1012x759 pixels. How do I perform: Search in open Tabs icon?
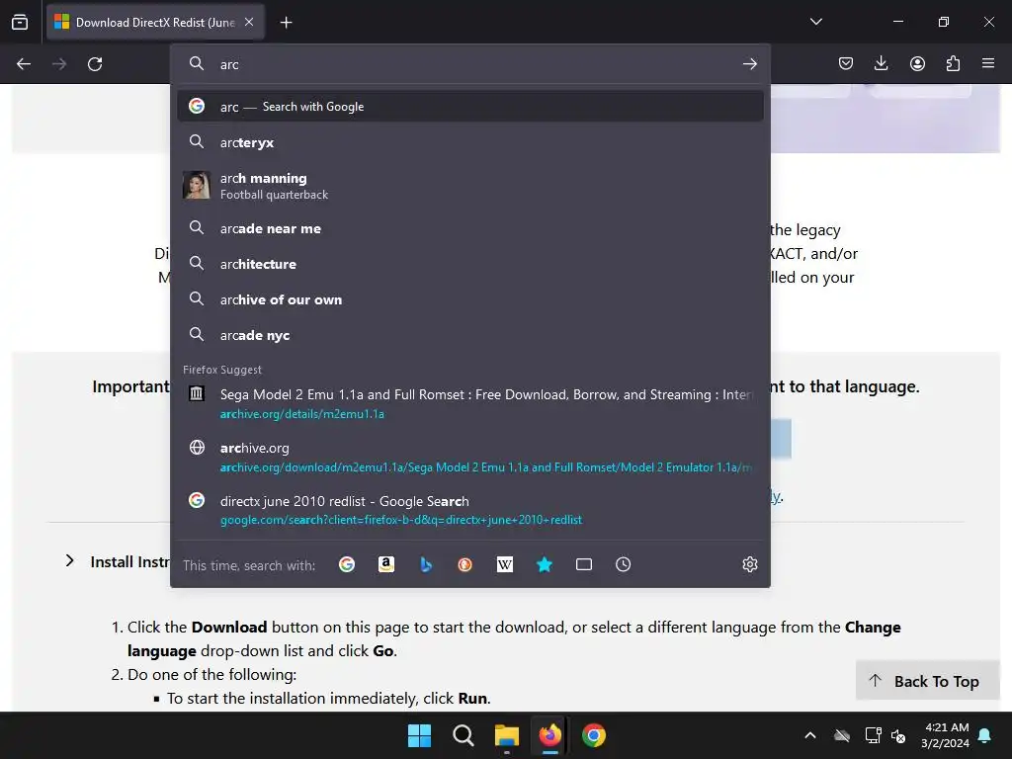pos(583,564)
